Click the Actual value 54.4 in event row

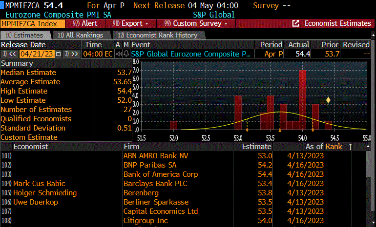coord(303,54)
